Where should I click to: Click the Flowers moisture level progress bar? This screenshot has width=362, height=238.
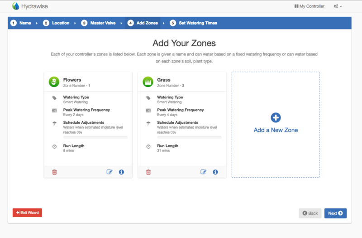tap(95, 137)
